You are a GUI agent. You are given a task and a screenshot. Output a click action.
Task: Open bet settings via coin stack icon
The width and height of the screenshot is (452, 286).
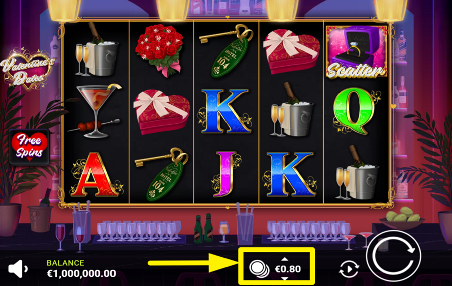[x=259, y=269]
